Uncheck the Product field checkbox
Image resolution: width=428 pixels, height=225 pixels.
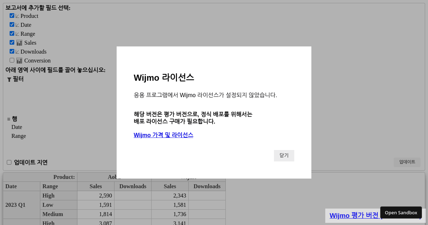click(12, 16)
